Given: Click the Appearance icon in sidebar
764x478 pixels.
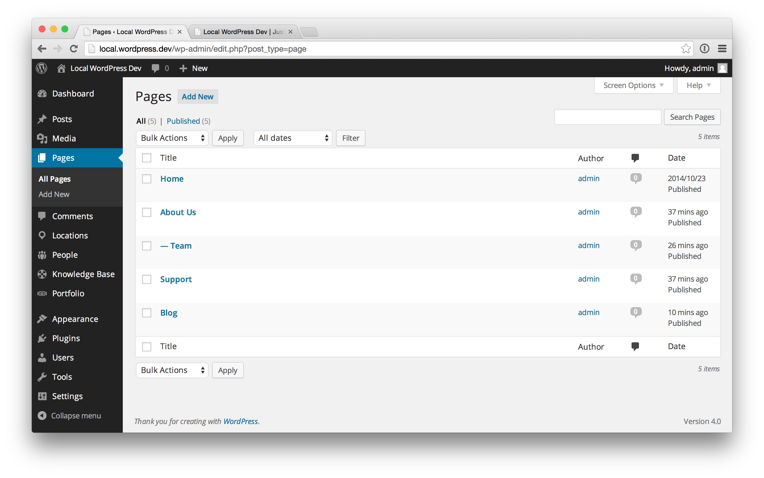Looking at the screenshot, I should tap(42, 319).
